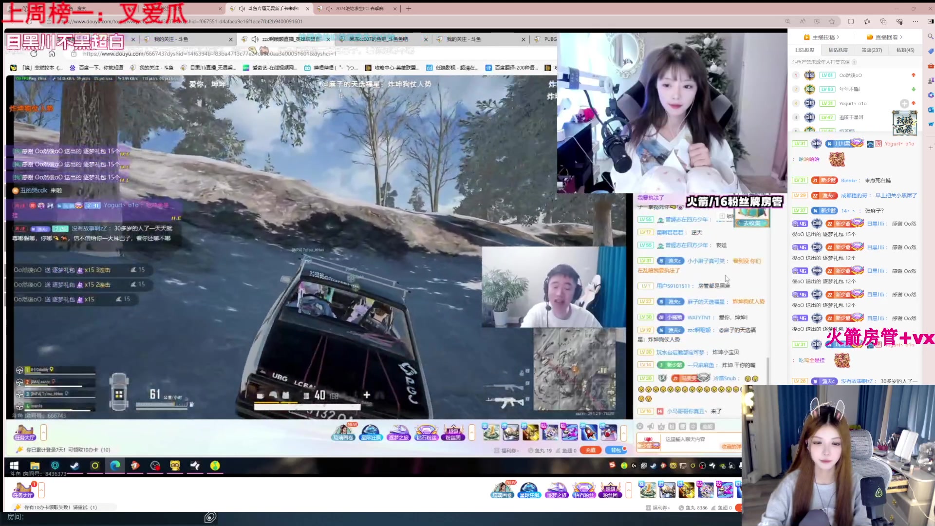935x526 pixels.
Task: Expand 主播投稿 section
Action: (x=822, y=37)
